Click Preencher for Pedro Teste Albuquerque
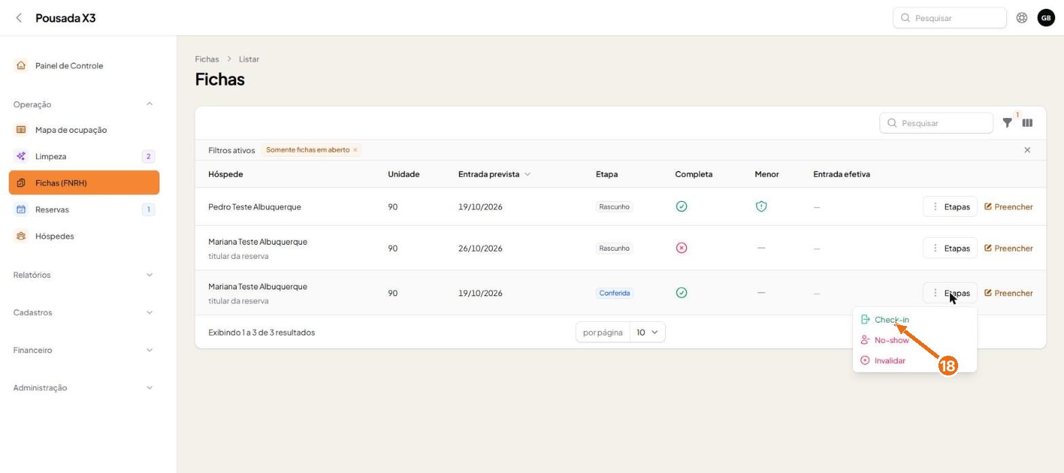 click(1008, 207)
